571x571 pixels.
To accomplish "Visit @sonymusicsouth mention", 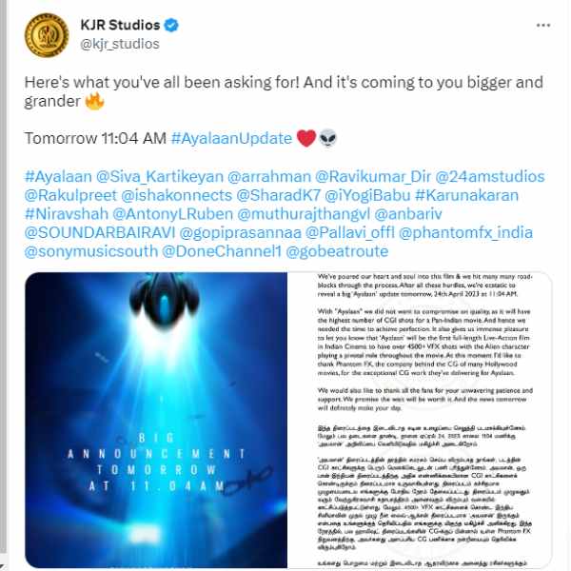I will pyautogui.click(x=91, y=251).
